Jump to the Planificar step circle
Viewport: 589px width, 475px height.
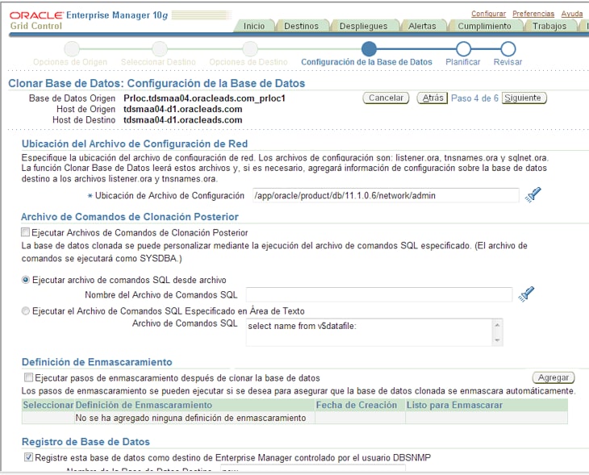[x=463, y=49]
